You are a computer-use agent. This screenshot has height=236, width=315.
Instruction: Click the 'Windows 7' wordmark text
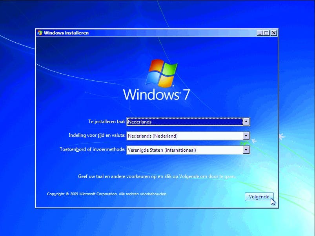(157, 94)
